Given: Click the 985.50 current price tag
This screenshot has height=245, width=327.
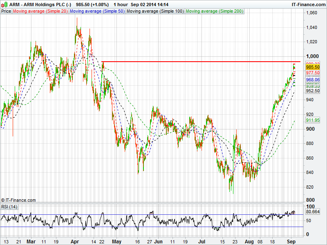Looking at the screenshot, I should coord(312,67).
